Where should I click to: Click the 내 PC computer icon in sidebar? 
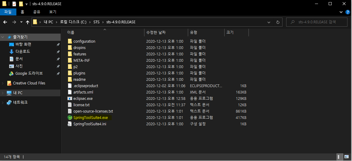click(x=9, y=93)
